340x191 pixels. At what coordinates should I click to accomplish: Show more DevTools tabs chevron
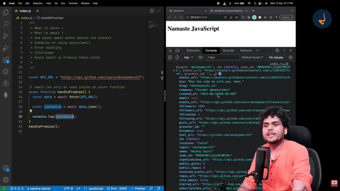click(257, 50)
